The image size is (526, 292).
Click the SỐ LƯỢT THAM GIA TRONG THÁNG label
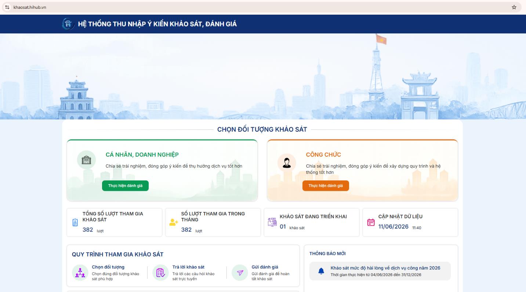tap(213, 216)
